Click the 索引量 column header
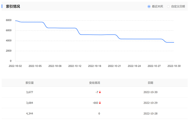This screenshot has width=189, height=120. coord(30,83)
